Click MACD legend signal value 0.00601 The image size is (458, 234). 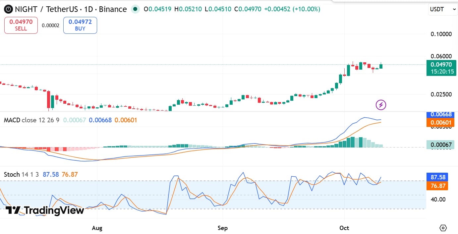pyautogui.click(x=126, y=120)
